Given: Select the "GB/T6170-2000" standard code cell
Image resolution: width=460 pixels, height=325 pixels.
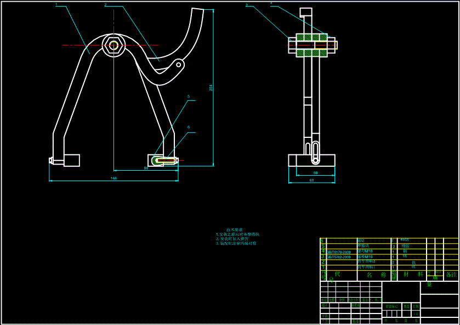Looking at the screenshot, I should coord(338,252).
